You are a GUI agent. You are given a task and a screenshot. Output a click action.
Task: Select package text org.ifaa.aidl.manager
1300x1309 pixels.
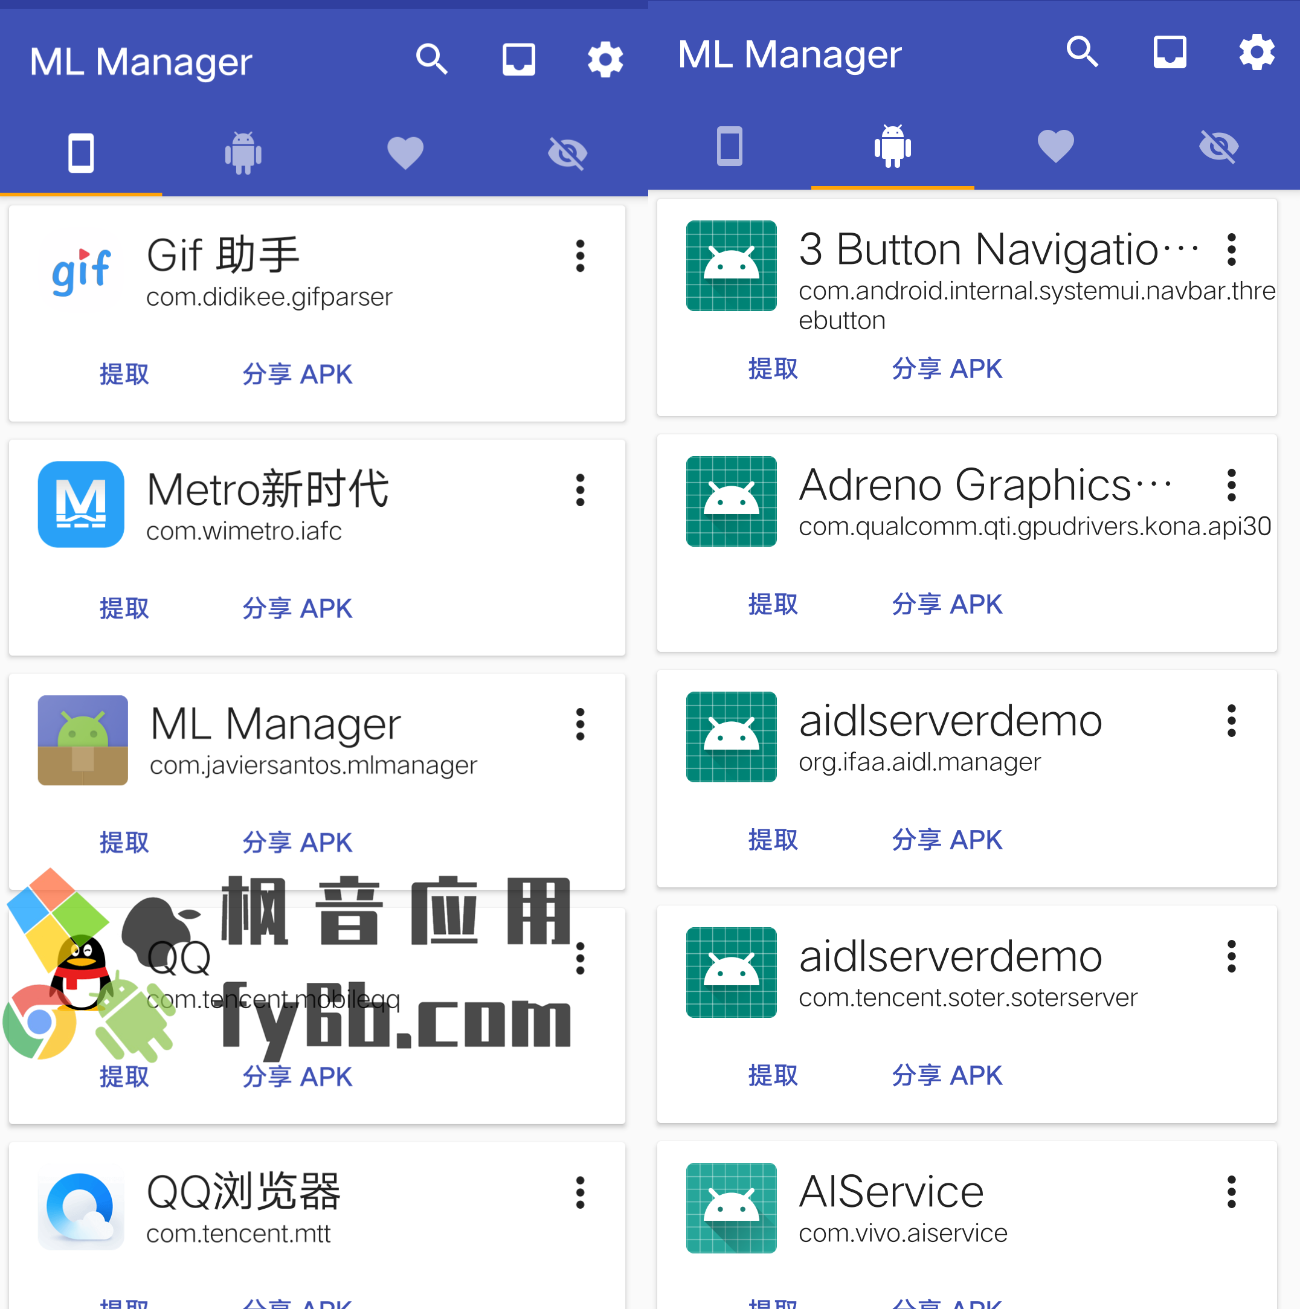919,762
